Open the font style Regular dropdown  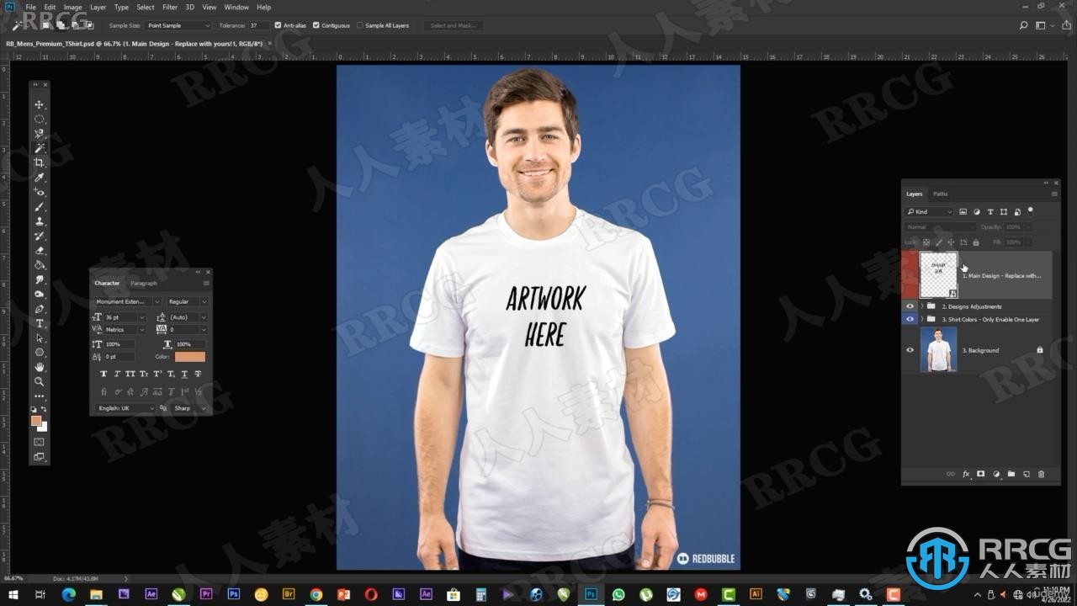pyautogui.click(x=187, y=301)
